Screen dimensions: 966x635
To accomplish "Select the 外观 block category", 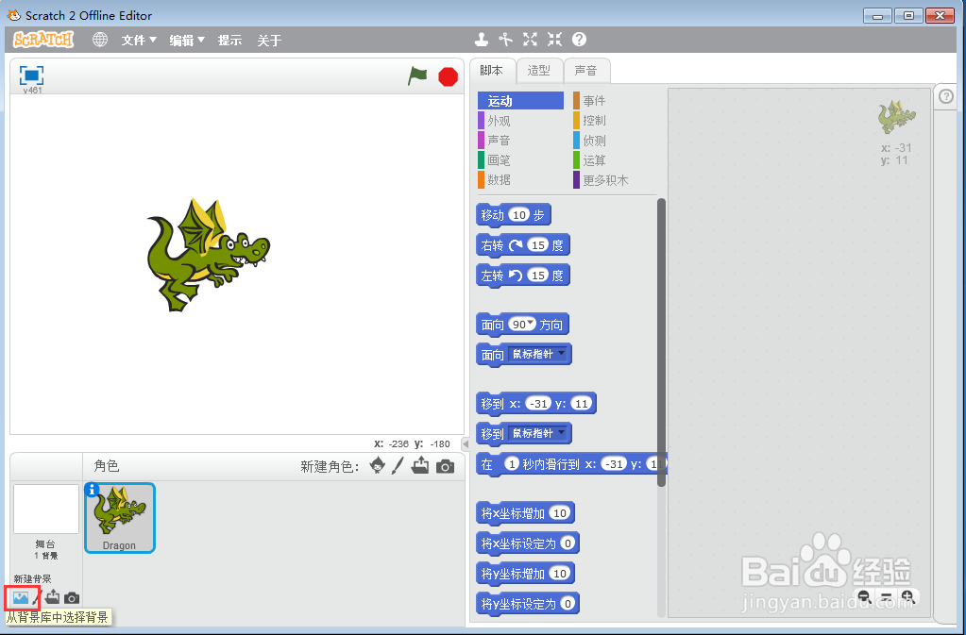I will pyautogui.click(x=520, y=121).
